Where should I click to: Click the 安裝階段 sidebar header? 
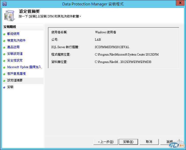click(10, 27)
